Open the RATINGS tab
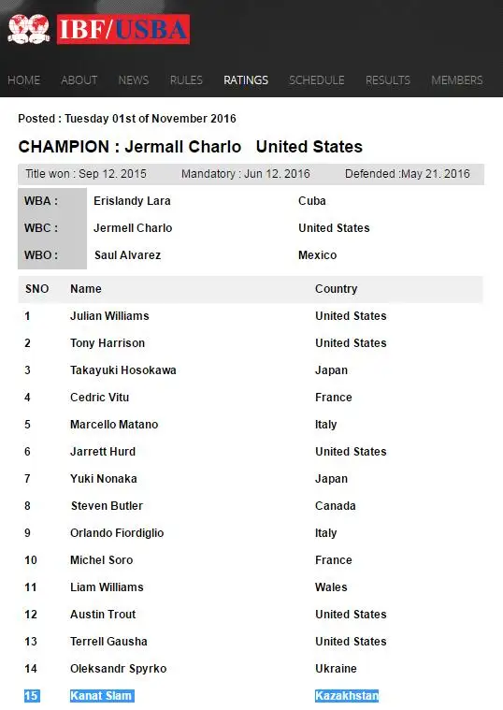This screenshot has height=710, width=503. point(246,80)
